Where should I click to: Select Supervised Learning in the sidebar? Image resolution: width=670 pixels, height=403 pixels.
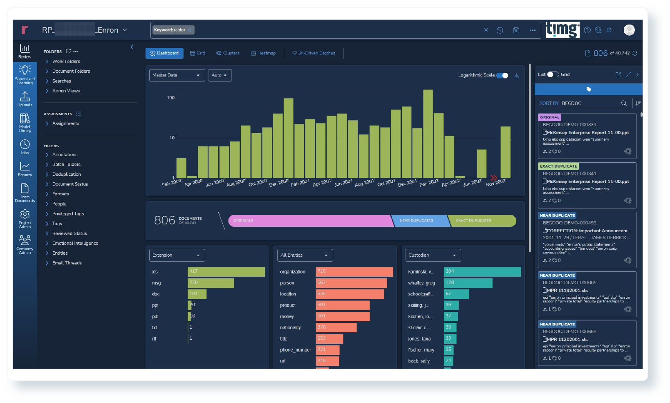click(x=25, y=74)
